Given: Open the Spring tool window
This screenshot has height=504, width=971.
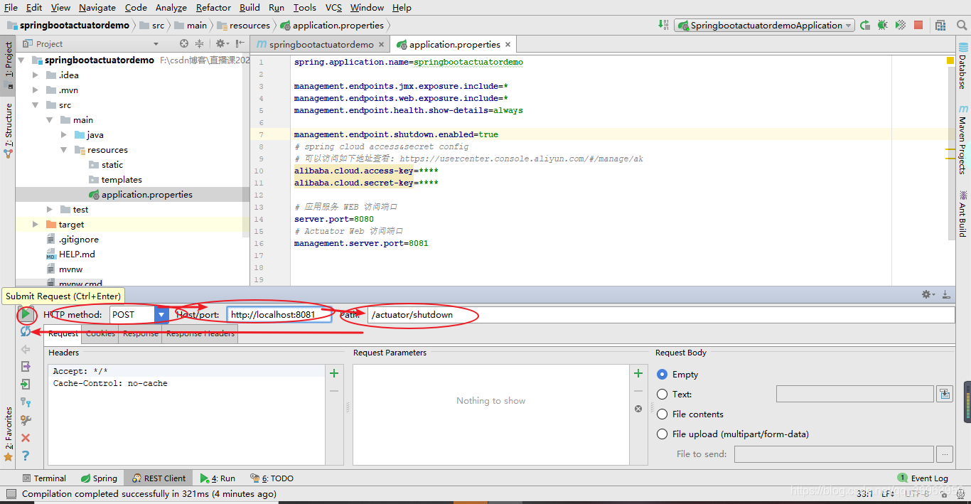Looking at the screenshot, I should (99, 478).
